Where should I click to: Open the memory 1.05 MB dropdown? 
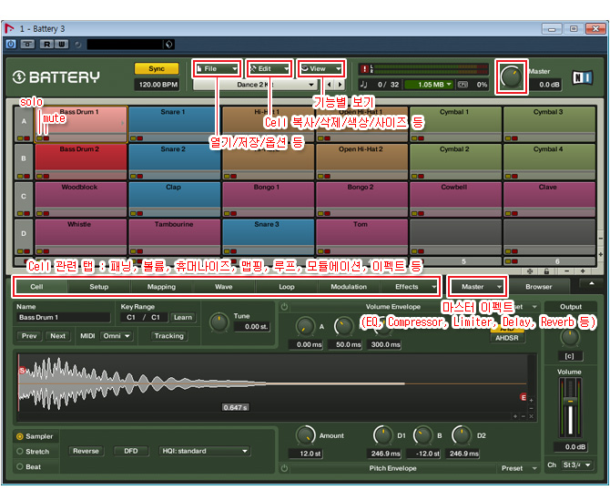point(429,85)
